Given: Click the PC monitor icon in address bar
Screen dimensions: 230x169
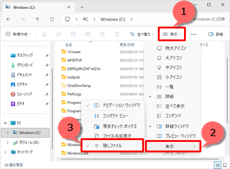Looking at the screenshot, I should point(67,19).
